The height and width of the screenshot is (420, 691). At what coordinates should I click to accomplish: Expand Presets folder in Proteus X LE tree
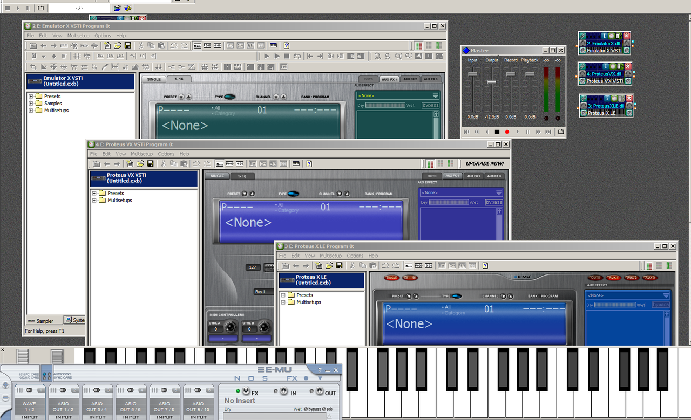(283, 295)
